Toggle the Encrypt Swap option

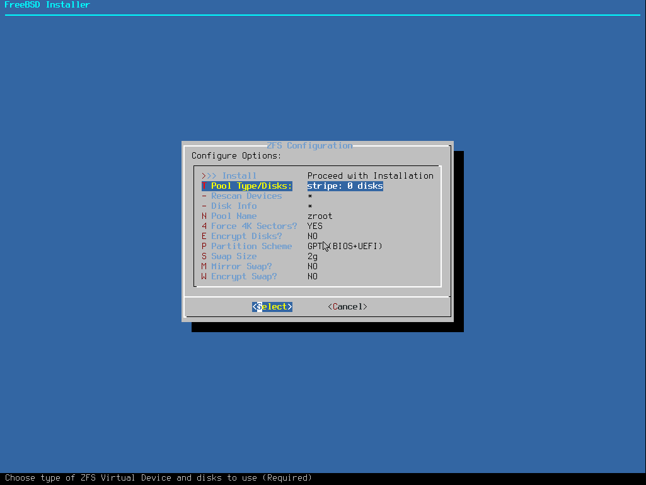tap(243, 277)
